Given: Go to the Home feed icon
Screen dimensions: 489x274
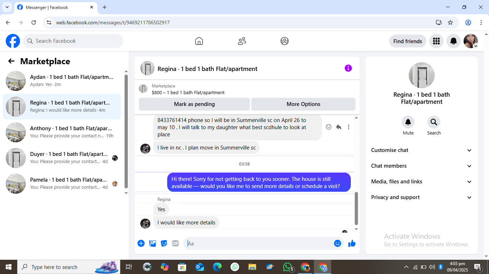Looking at the screenshot, I should tap(199, 41).
